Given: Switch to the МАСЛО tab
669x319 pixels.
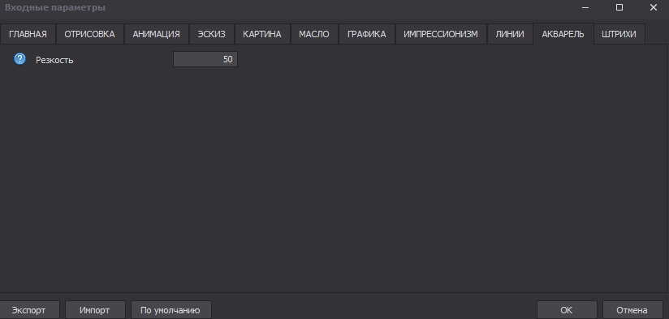Looking at the screenshot, I should pos(314,34).
